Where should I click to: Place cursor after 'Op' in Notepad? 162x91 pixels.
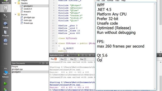pyautogui.click(x=102, y=60)
